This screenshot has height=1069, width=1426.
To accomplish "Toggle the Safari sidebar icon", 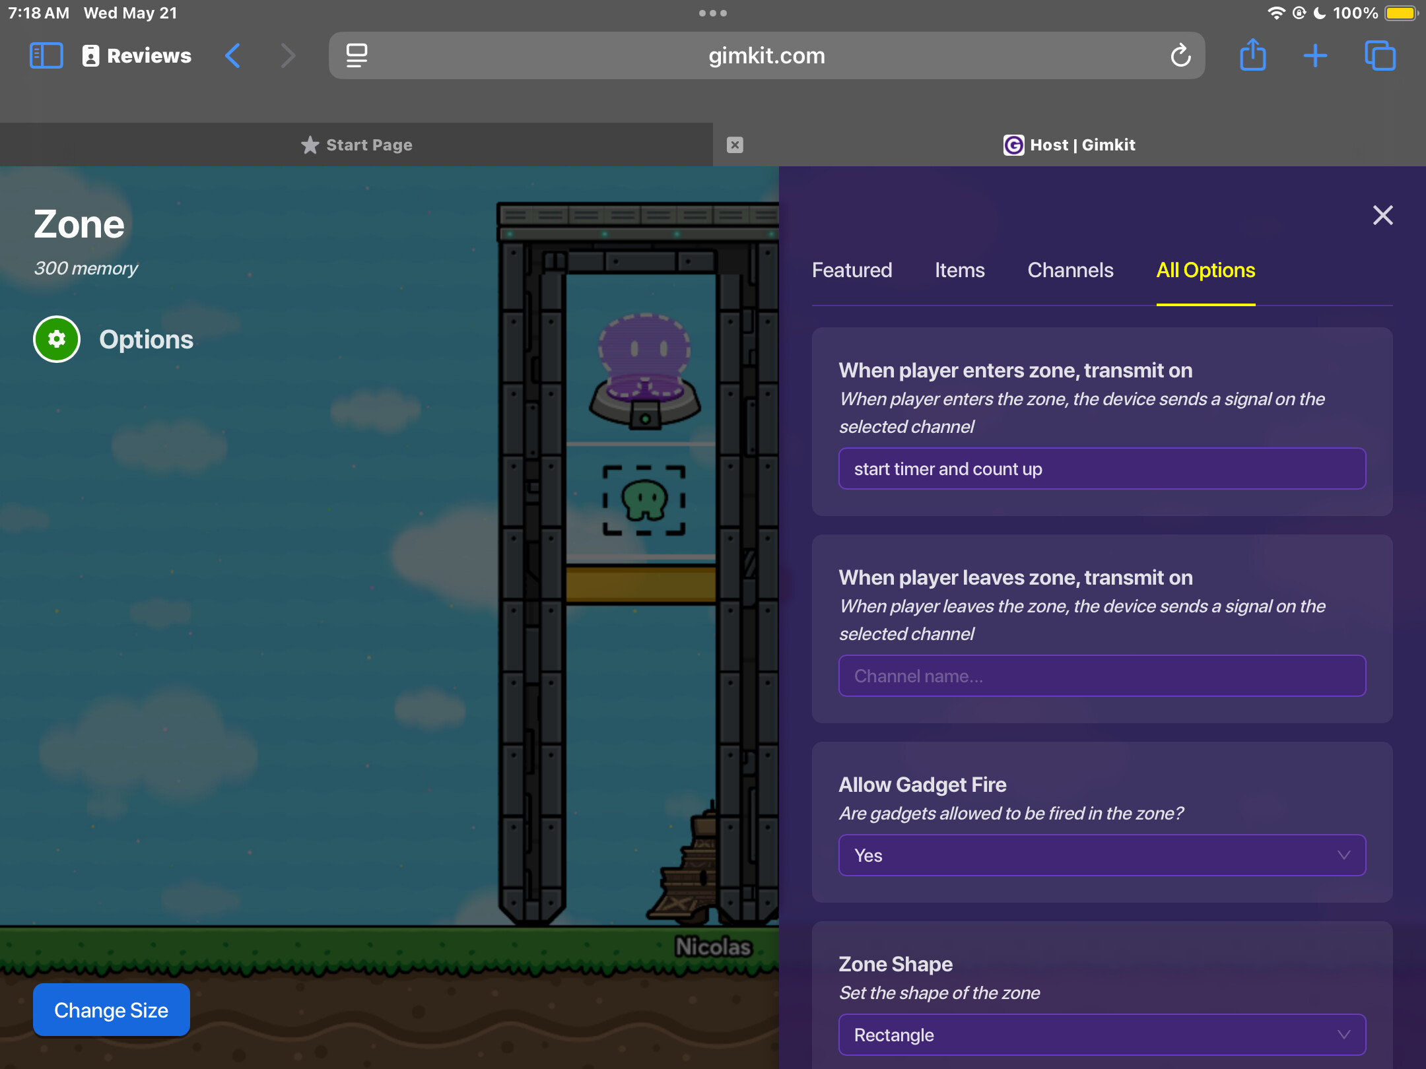I will point(46,55).
